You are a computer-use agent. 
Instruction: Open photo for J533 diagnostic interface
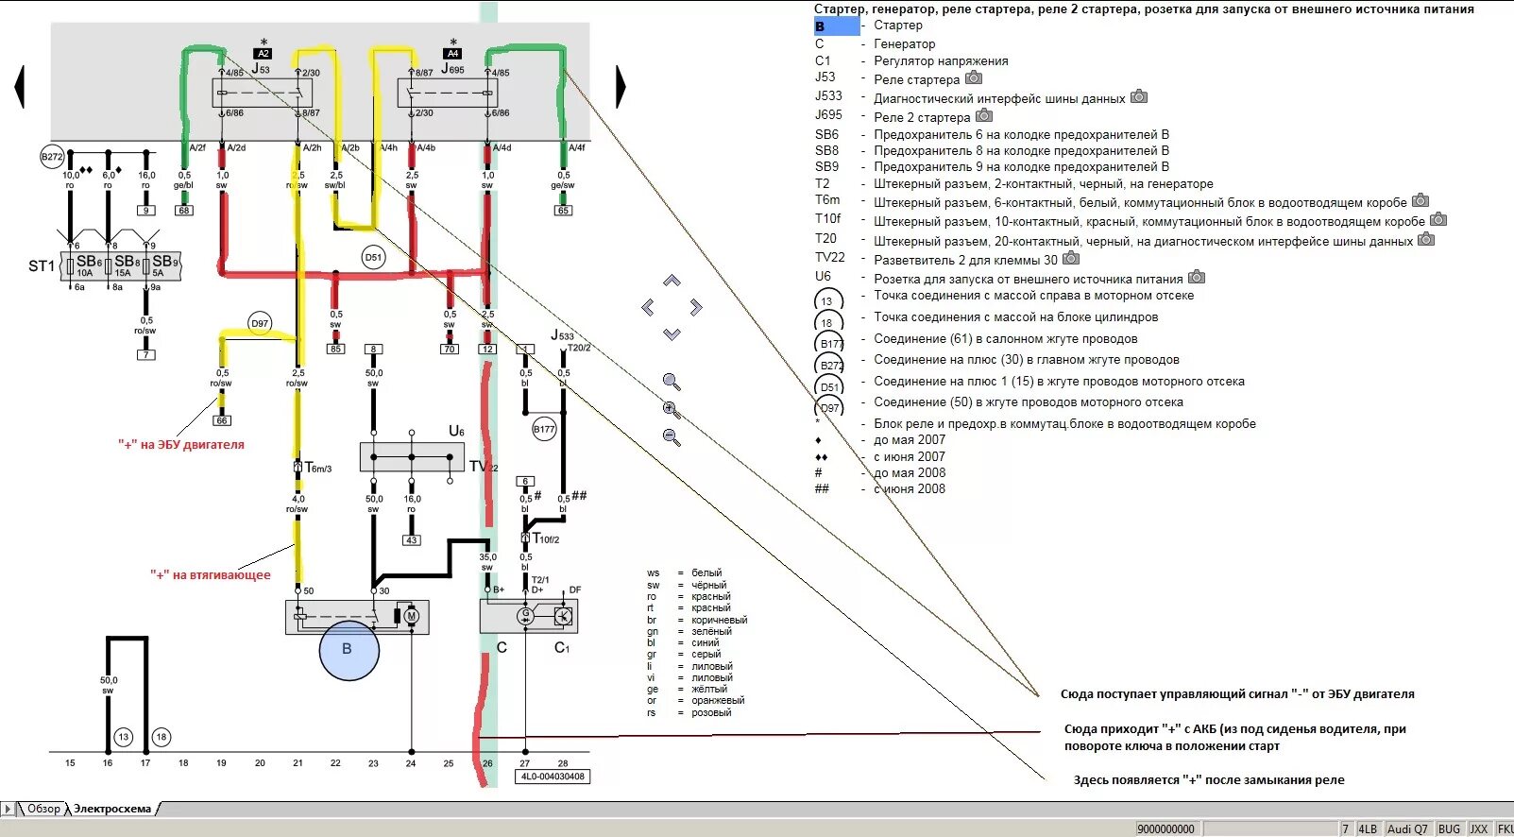click(1139, 96)
